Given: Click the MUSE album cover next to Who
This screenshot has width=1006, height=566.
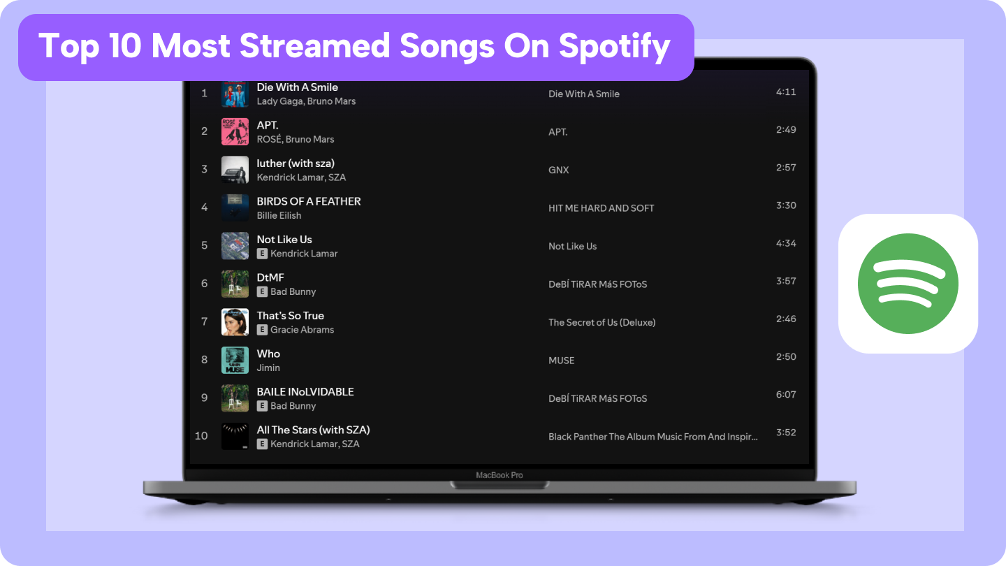Looking at the screenshot, I should (x=235, y=360).
